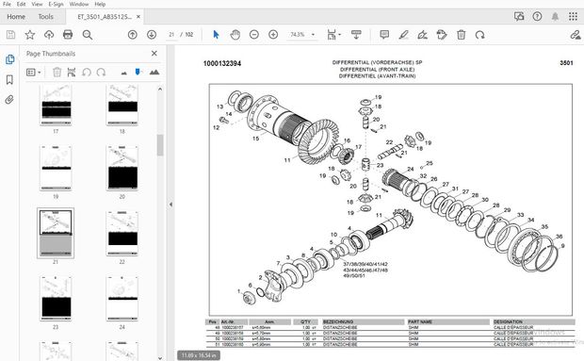Select page 19 thumbnail

coord(56,168)
